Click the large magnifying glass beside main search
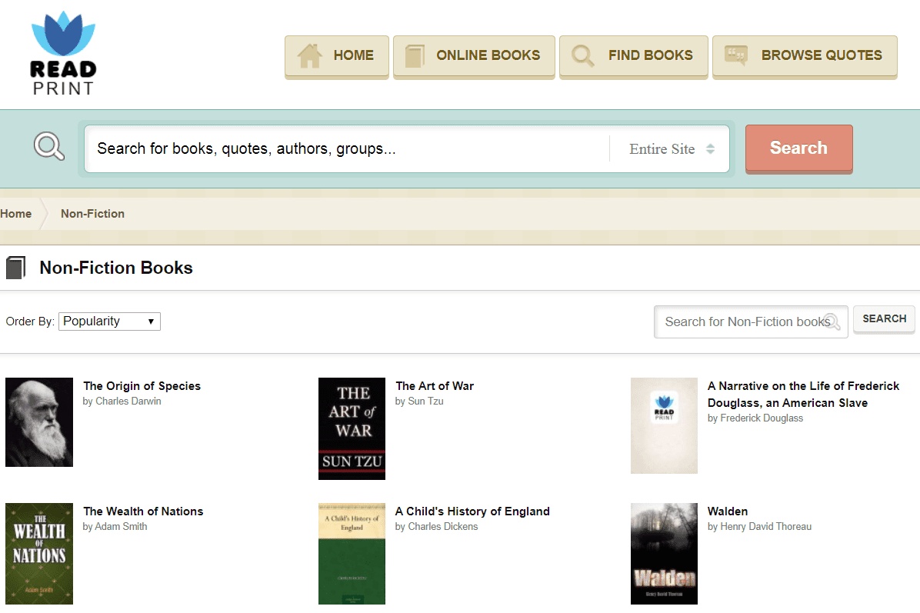Viewport: 920px width, 613px height. 49,146
